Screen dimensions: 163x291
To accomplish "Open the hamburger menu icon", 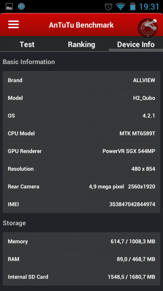I will [13, 24].
